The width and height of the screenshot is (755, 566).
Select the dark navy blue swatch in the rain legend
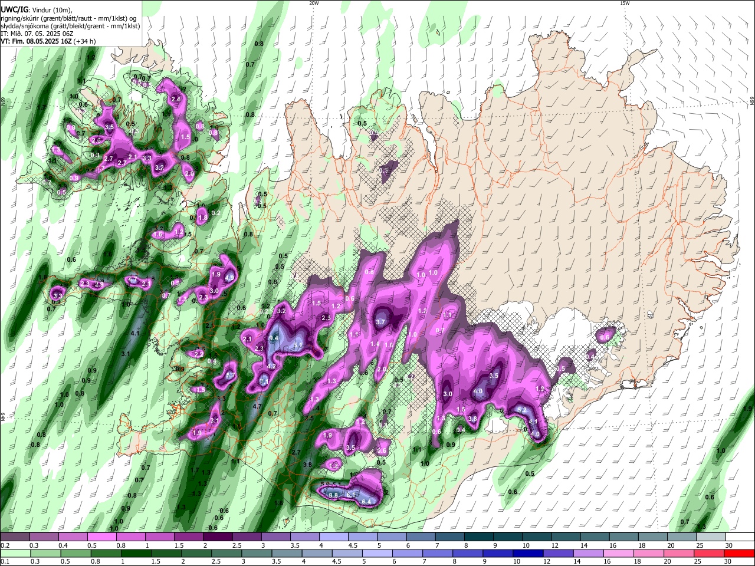coord(527,553)
